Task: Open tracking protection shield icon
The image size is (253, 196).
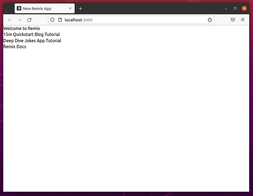Action: [52, 20]
